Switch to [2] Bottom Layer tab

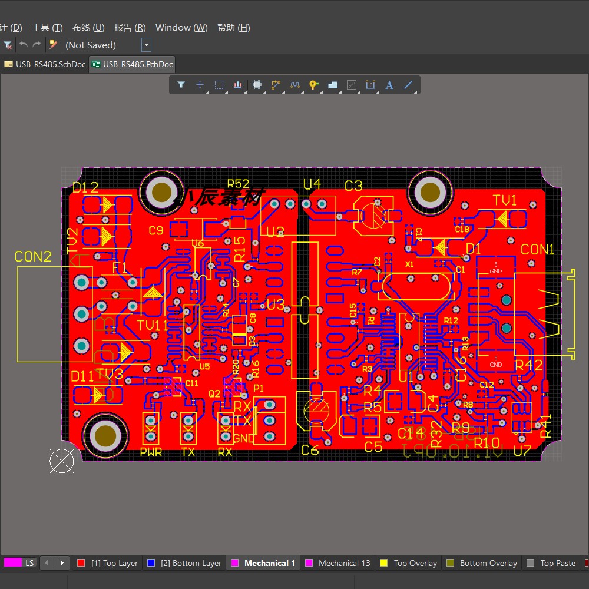coord(184,563)
